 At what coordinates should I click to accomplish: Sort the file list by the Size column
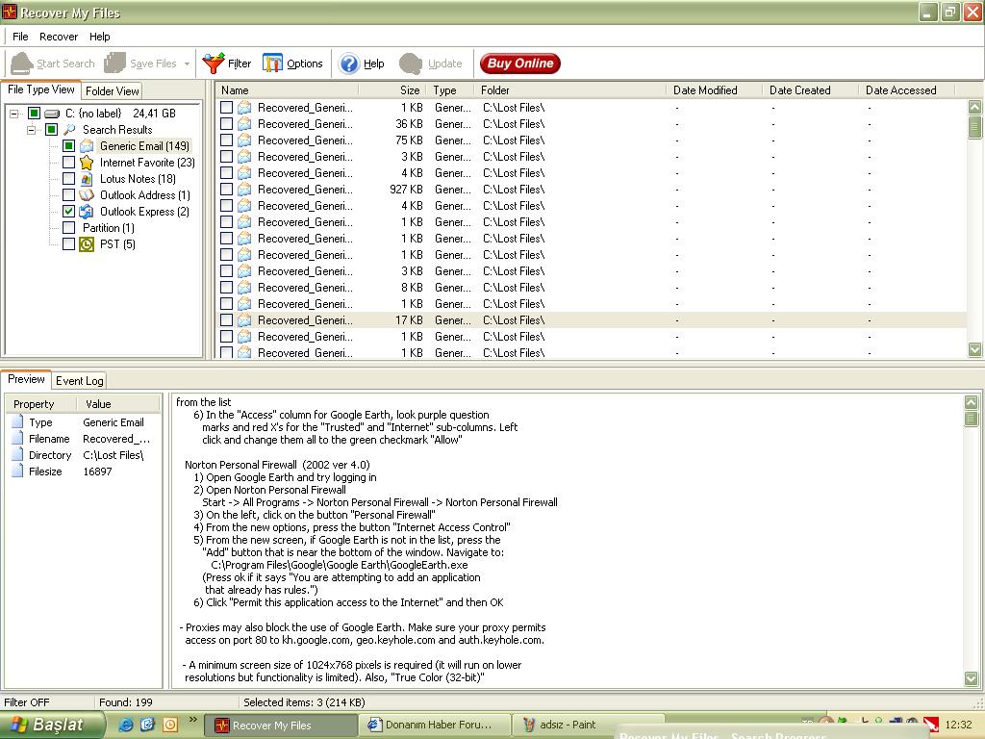pos(393,90)
